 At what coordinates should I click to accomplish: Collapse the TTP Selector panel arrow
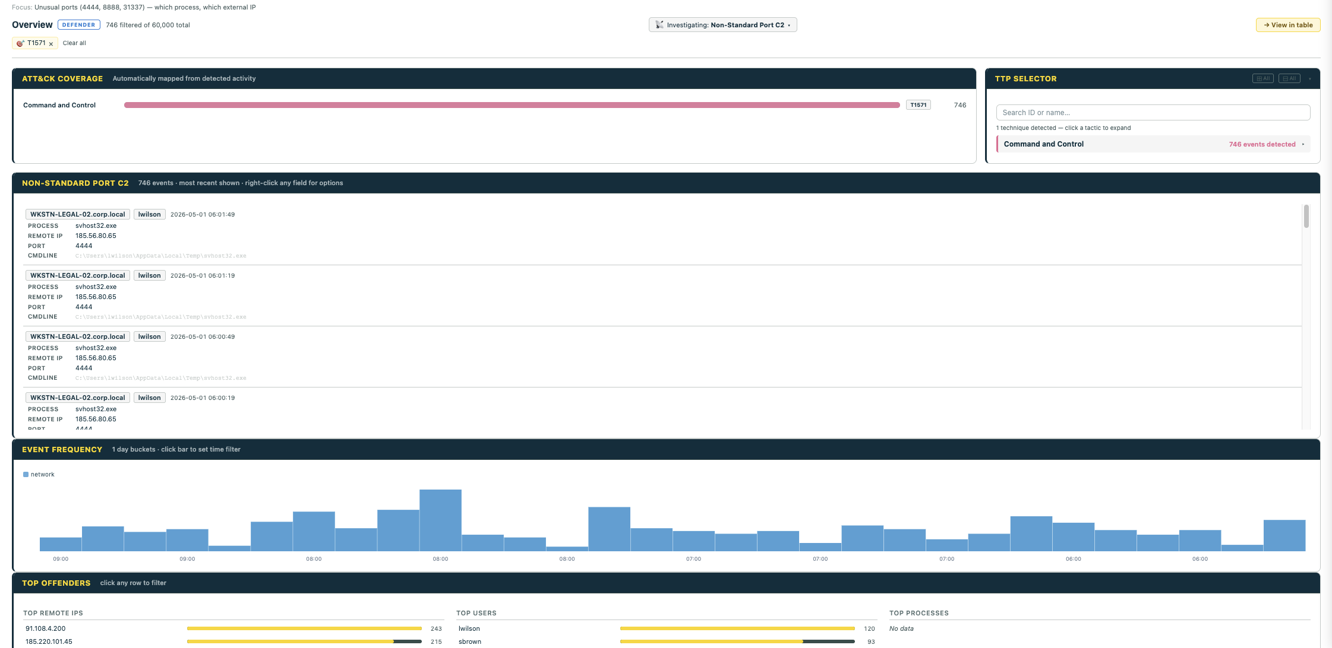[1310, 78]
